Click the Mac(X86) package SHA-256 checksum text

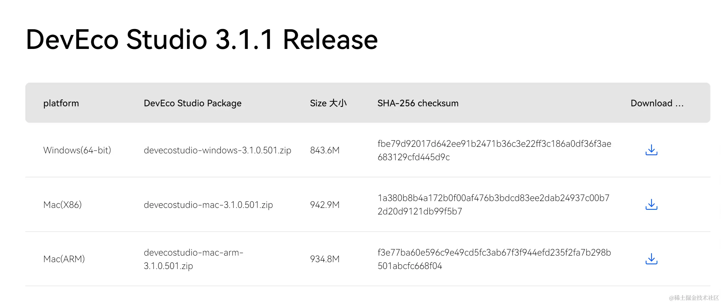(x=493, y=204)
